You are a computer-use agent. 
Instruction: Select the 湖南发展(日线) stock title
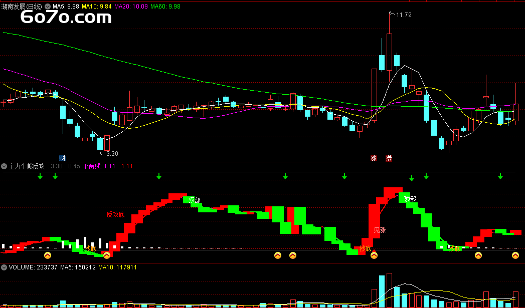(x=22, y=7)
